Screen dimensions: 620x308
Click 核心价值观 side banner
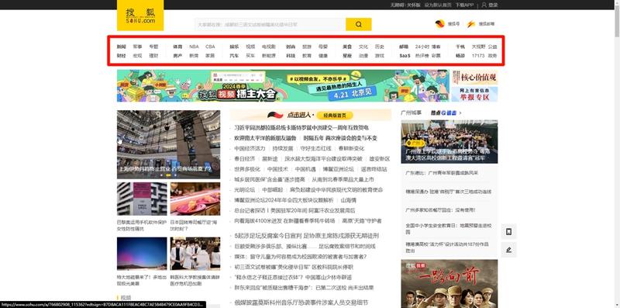[474, 78]
